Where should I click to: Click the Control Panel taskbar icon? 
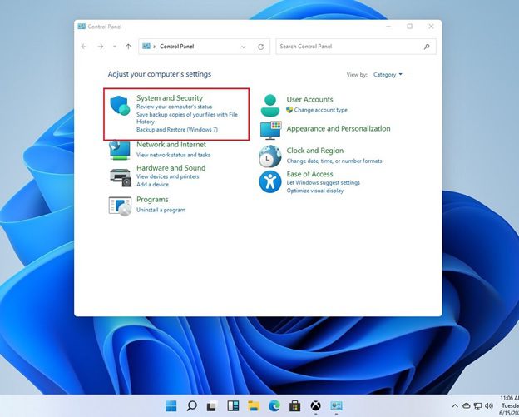click(336, 405)
